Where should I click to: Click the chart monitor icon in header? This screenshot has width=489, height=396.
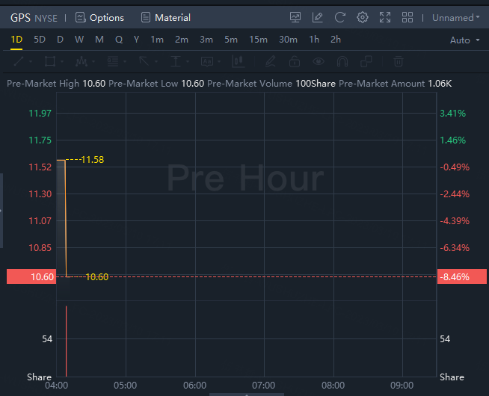[x=295, y=17]
